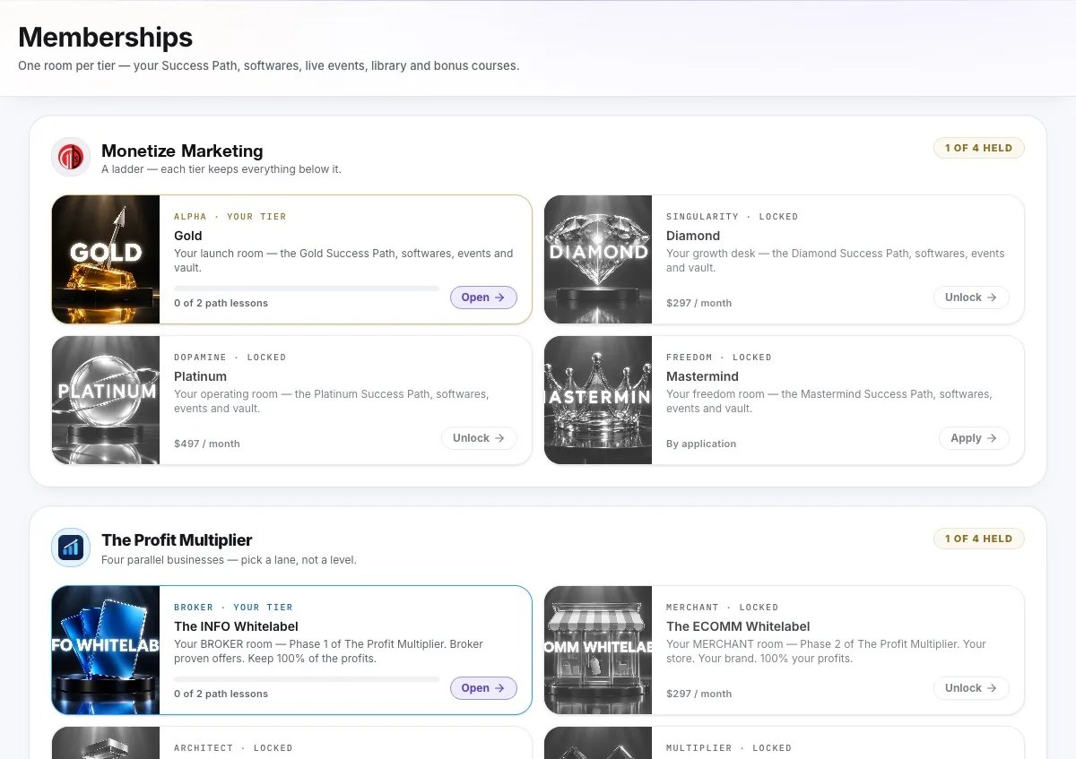Click the SINGULARITY · LOCKED label
1076x759 pixels.
(x=732, y=217)
